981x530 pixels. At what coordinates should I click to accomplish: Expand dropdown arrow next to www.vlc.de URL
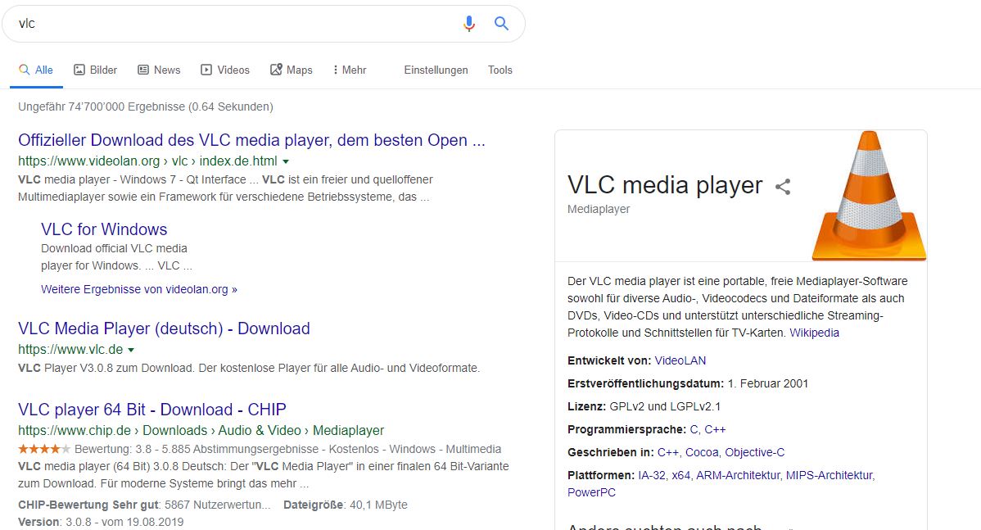tap(131, 350)
